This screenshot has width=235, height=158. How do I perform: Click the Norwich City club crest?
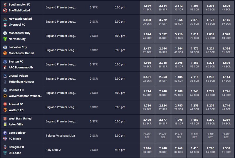(5, 39)
